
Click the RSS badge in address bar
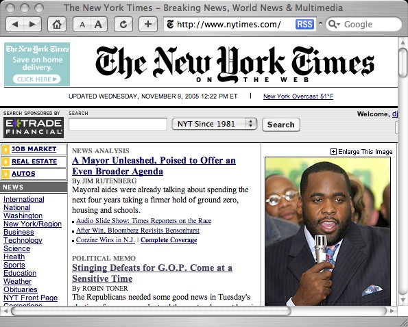click(304, 25)
